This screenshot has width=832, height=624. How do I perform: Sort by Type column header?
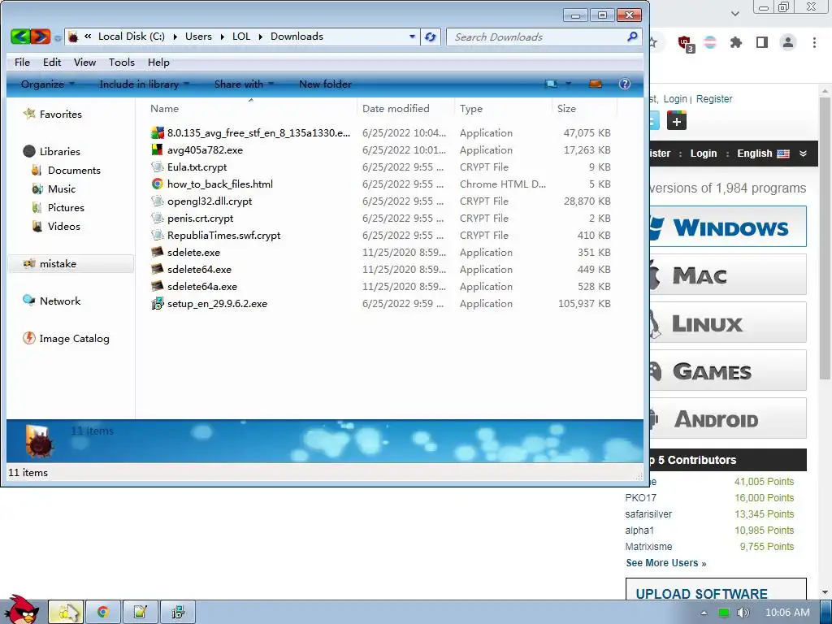470,108
